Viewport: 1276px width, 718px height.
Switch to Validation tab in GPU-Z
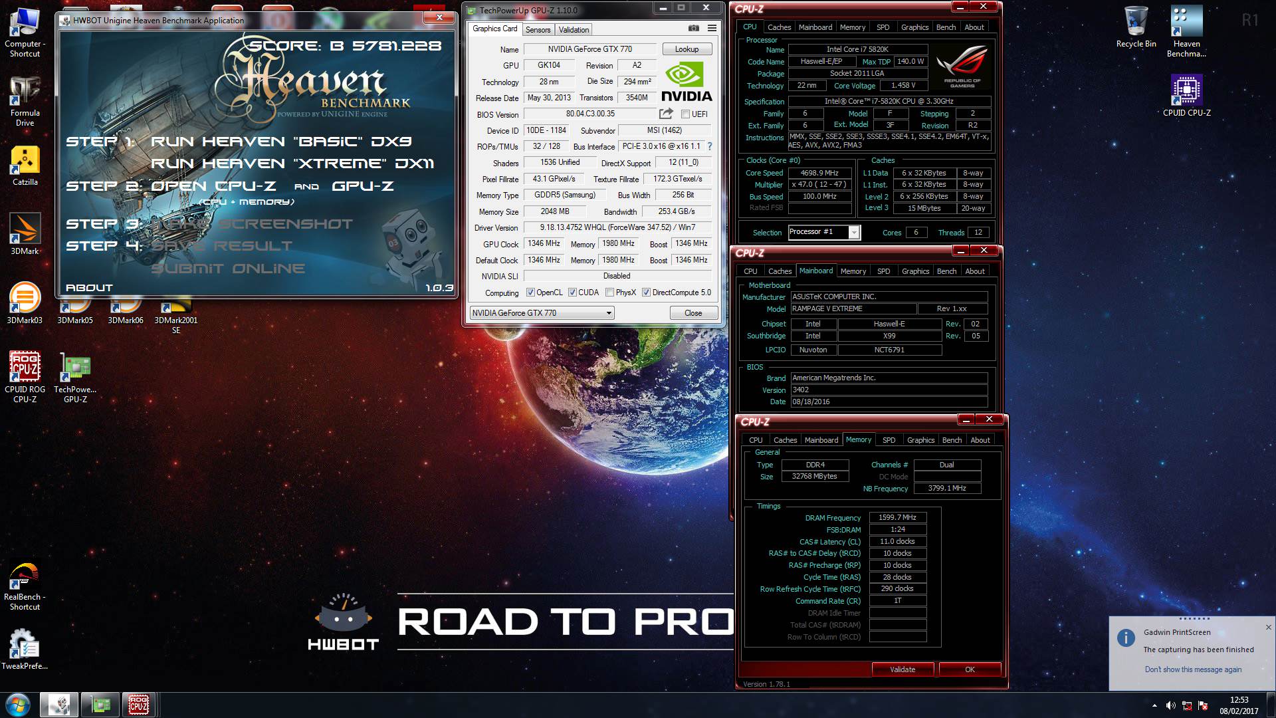pyautogui.click(x=574, y=30)
